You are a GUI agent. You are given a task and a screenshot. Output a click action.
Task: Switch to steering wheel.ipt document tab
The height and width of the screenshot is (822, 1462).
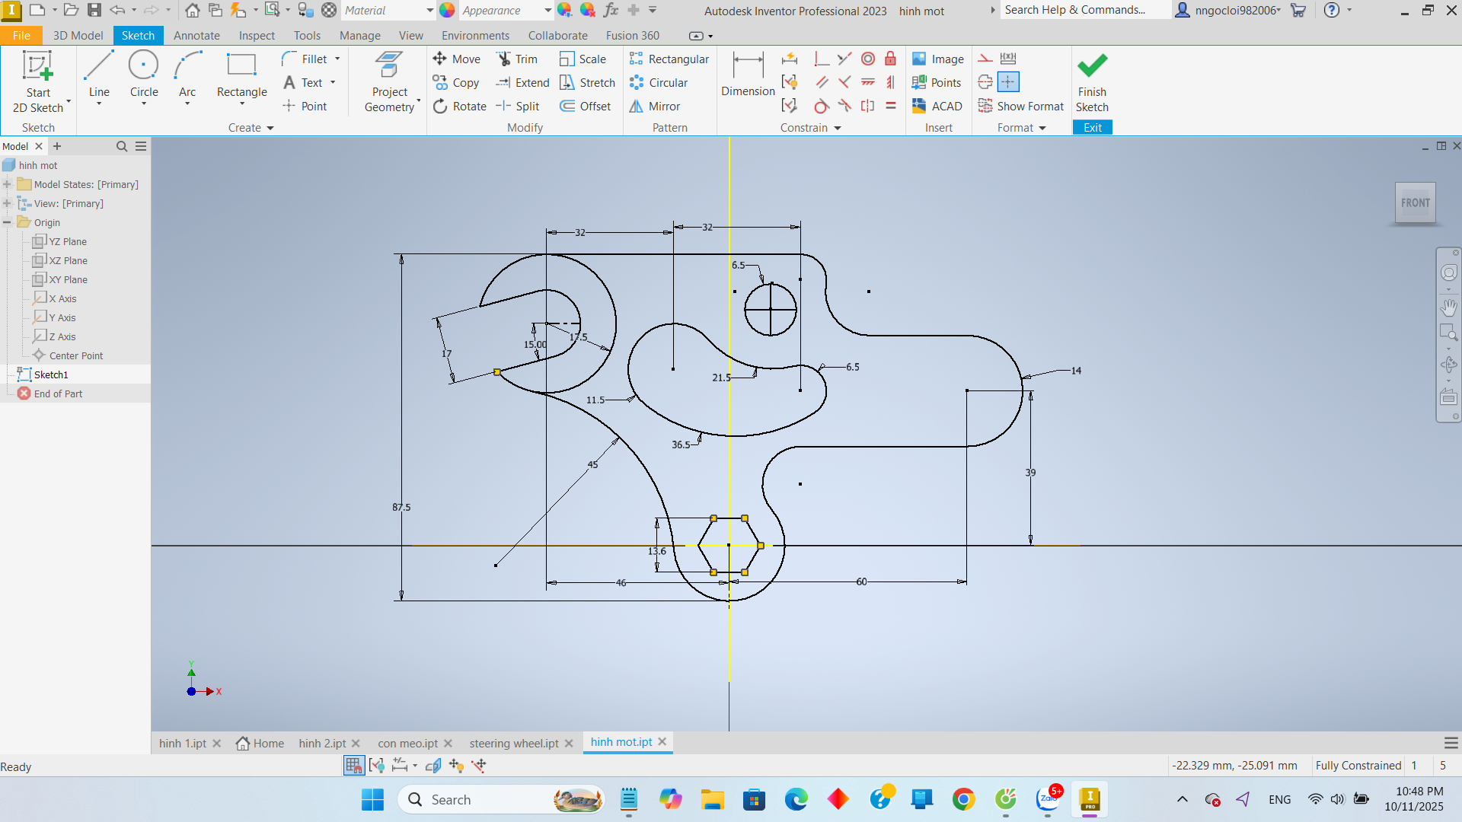513,743
